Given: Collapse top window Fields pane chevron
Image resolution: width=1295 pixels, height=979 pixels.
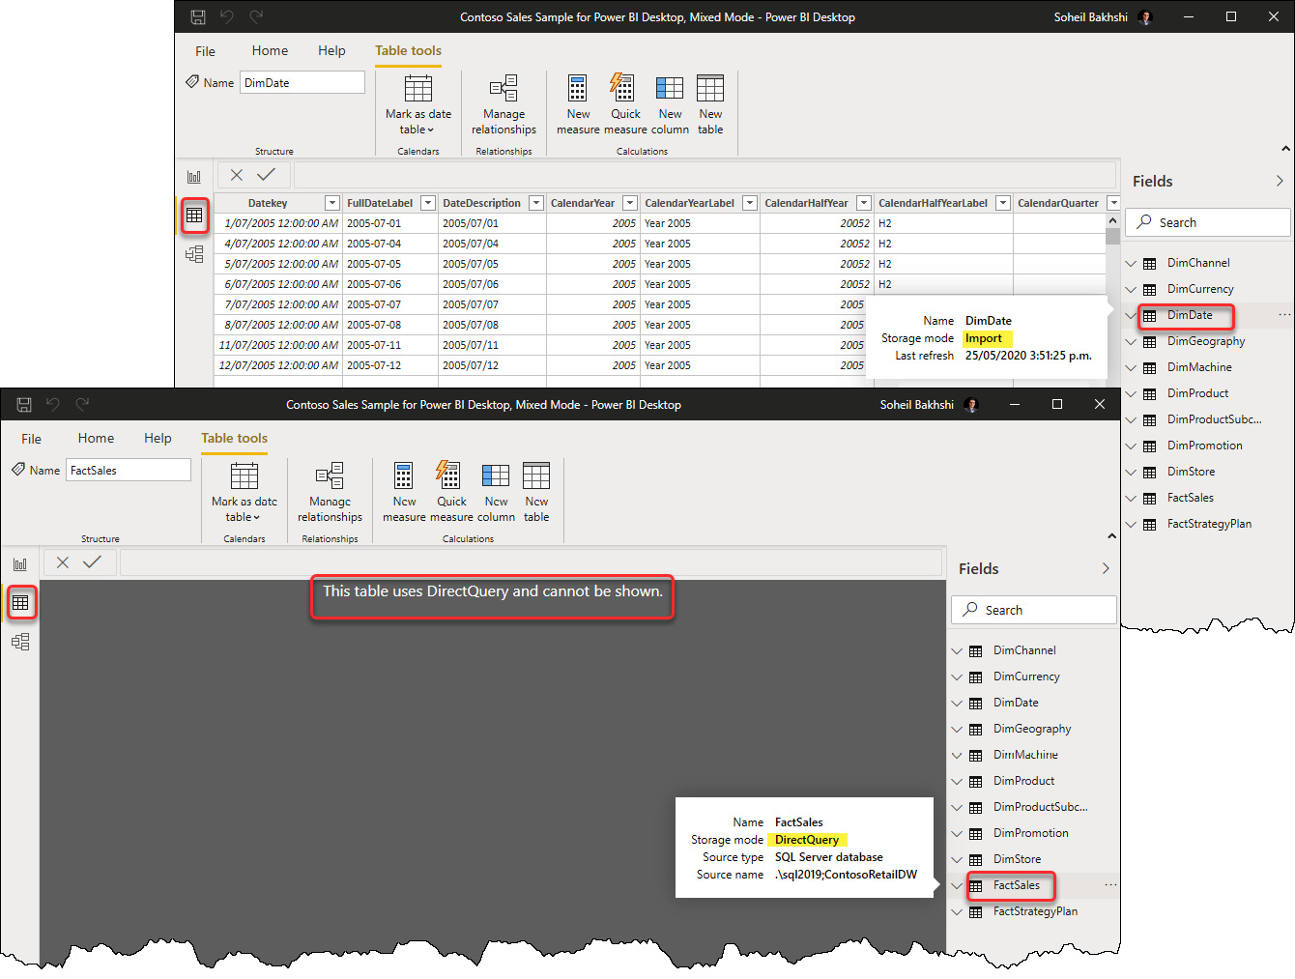Looking at the screenshot, I should [1280, 181].
